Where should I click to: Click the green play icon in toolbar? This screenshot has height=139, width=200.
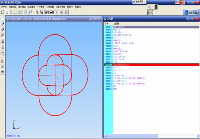pos(62,12)
